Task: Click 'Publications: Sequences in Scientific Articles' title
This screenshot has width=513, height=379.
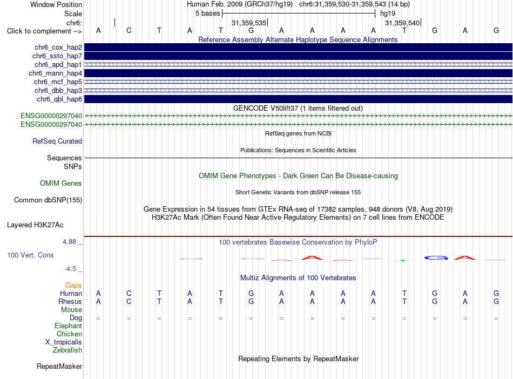Action: [298, 150]
